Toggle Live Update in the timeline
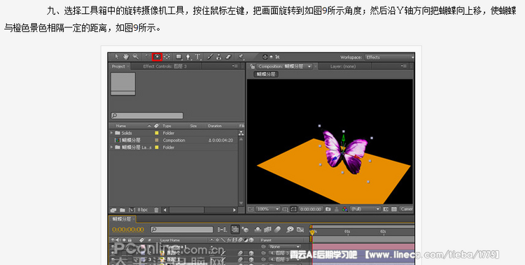525x265 pixels. (235, 229)
